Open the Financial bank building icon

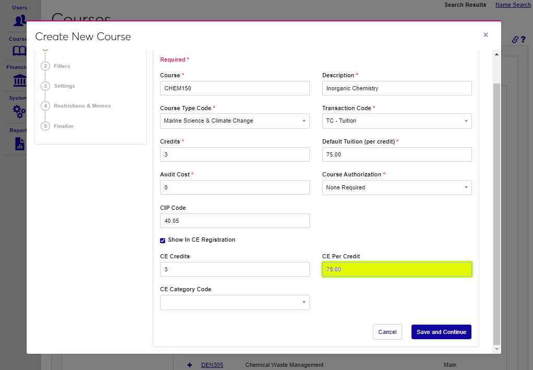click(x=20, y=80)
